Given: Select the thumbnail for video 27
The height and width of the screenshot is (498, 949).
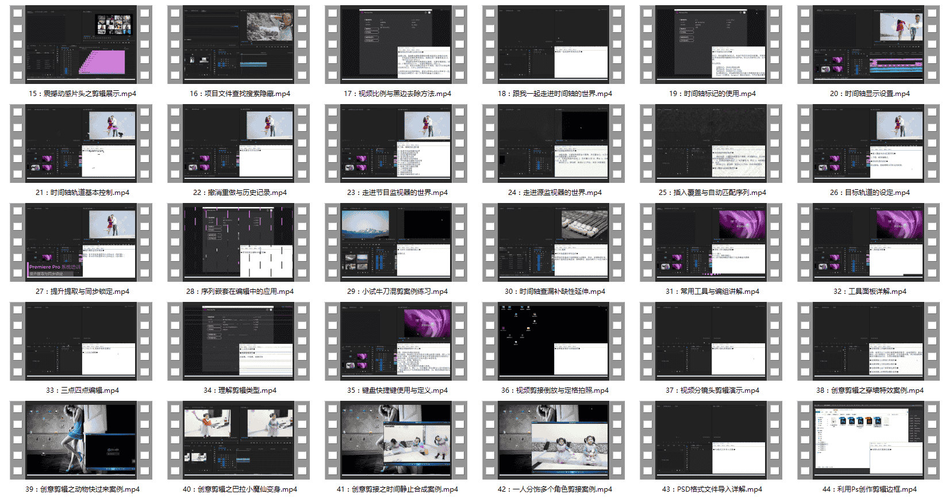Looking at the screenshot, I should (81, 243).
